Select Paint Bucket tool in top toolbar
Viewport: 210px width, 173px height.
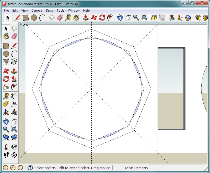click(76, 18)
